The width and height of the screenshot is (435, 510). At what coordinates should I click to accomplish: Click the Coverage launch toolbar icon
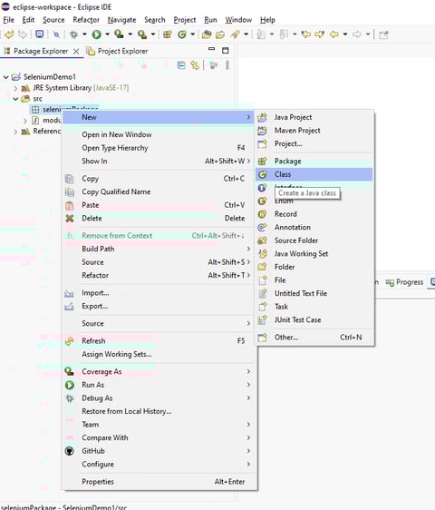119,34
